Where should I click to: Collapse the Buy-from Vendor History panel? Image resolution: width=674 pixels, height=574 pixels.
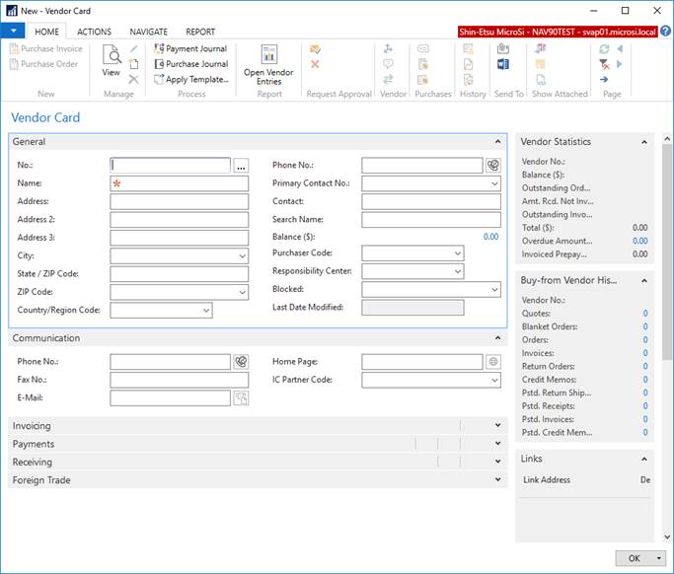644,281
